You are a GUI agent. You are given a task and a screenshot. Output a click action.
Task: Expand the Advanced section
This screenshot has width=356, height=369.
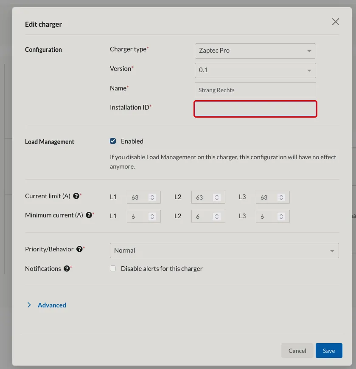47,305
